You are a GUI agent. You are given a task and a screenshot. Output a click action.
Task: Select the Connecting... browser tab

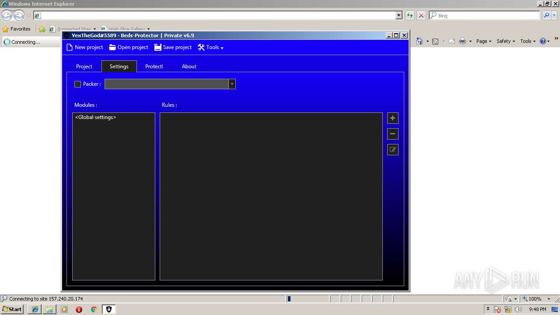pos(31,42)
